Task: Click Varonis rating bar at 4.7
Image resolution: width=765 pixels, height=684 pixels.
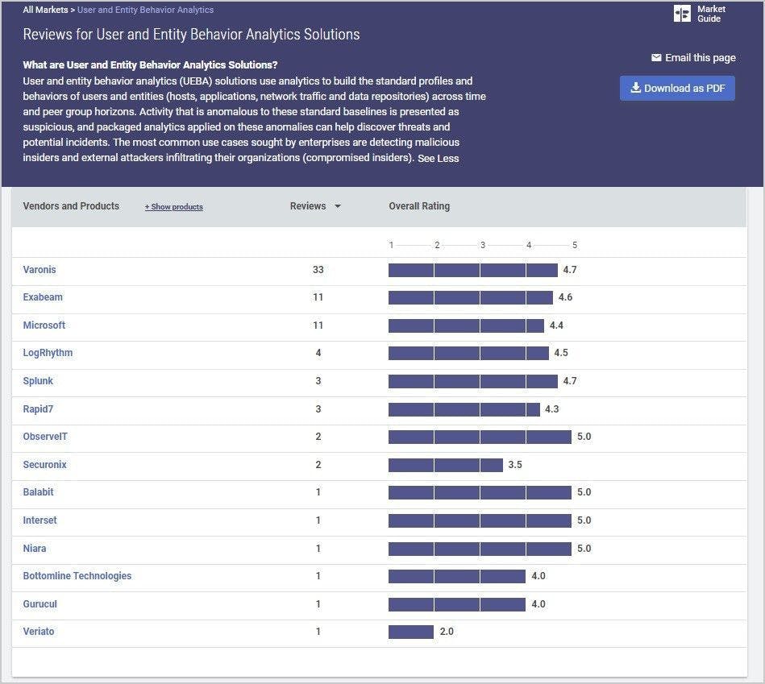Action: pos(472,270)
